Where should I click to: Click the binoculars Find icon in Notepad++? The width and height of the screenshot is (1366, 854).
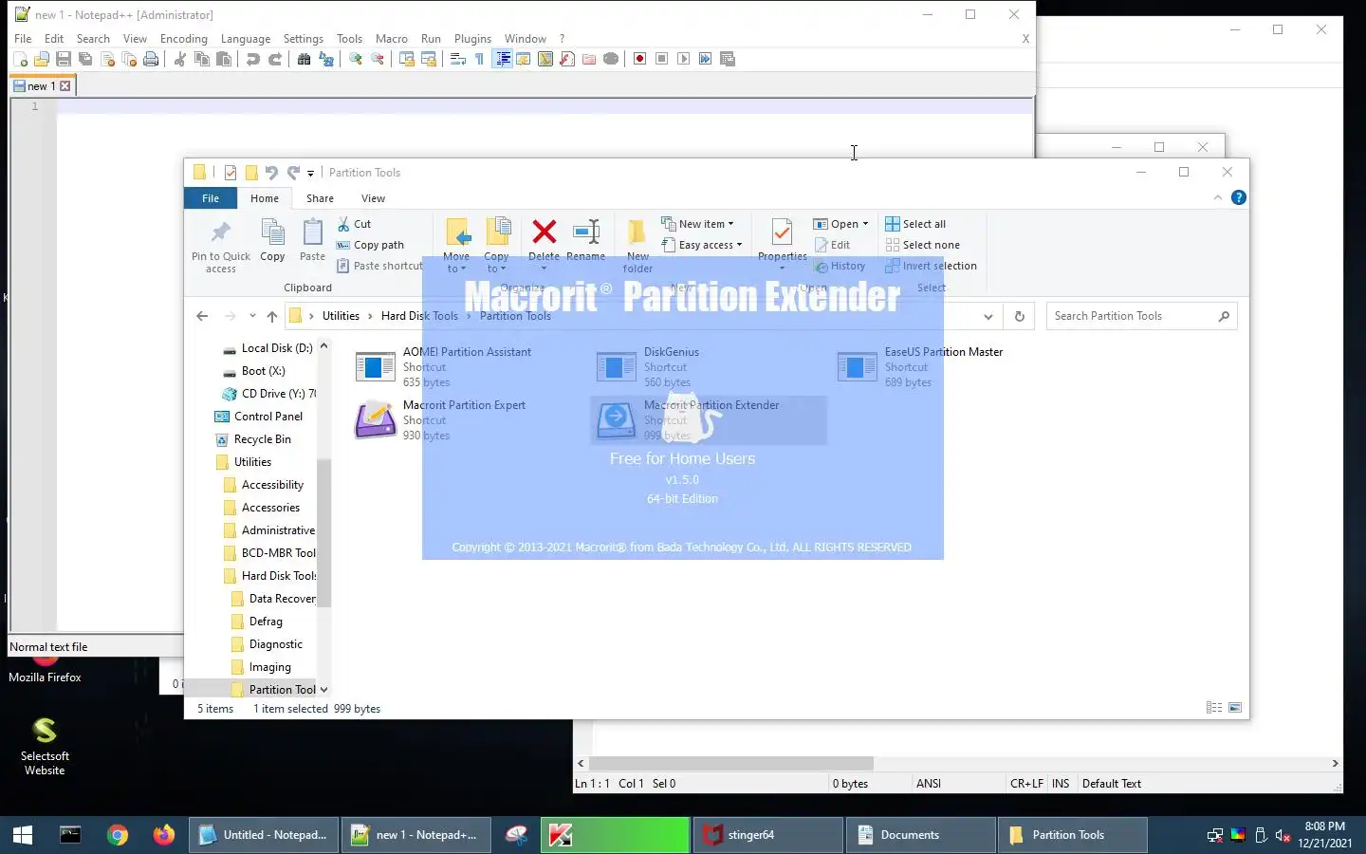[304, 59]
